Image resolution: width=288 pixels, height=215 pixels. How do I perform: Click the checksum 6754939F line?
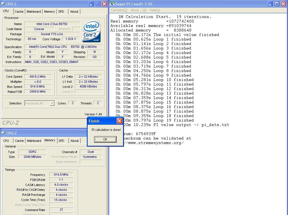tap(140, 134)
